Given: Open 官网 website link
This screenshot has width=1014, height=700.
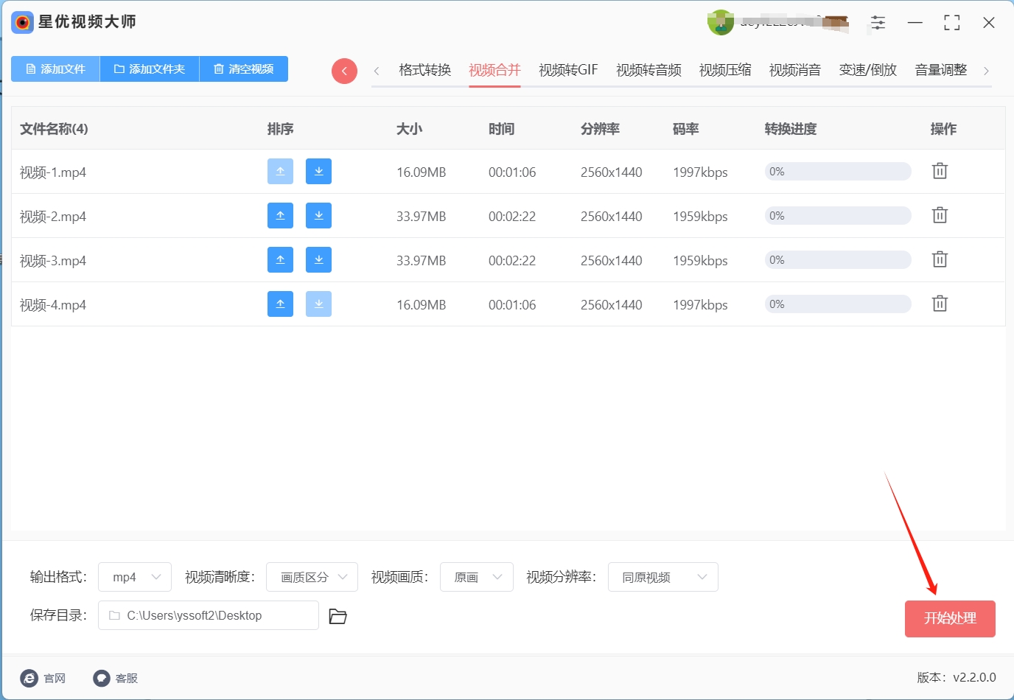Looking at the screenshot, I should click(x=43, y=678).
